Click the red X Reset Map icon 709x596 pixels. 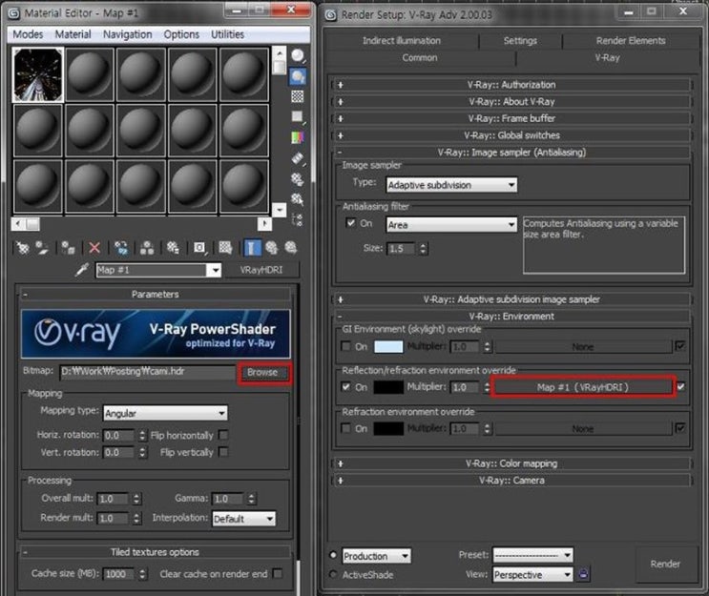pyautogui.click(x=94, y=248)
